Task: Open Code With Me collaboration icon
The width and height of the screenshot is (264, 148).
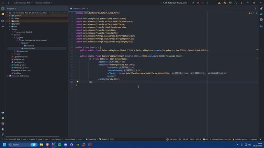Action: pos(219,3)
